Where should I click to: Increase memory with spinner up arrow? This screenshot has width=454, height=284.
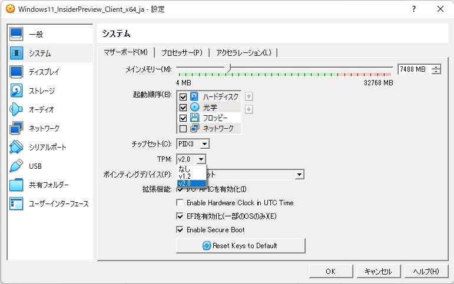(x=436, y=67)
